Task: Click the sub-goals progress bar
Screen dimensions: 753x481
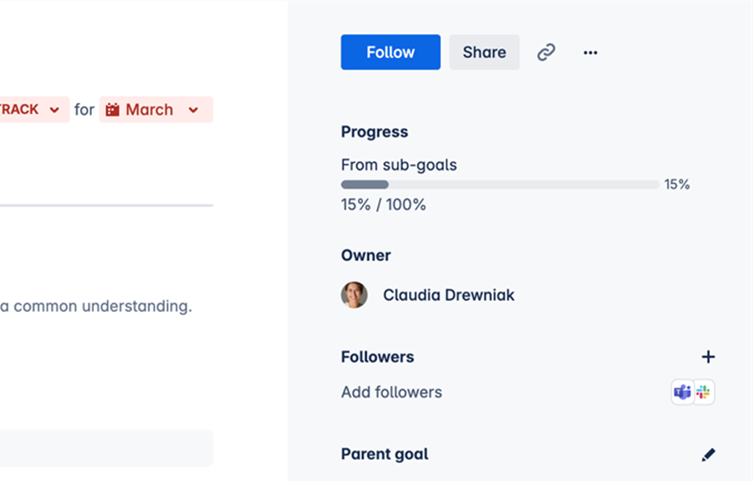Action: [x=500, y=184]
